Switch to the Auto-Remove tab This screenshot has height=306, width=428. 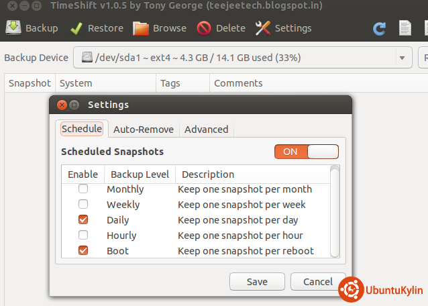[x=143, y=130]
